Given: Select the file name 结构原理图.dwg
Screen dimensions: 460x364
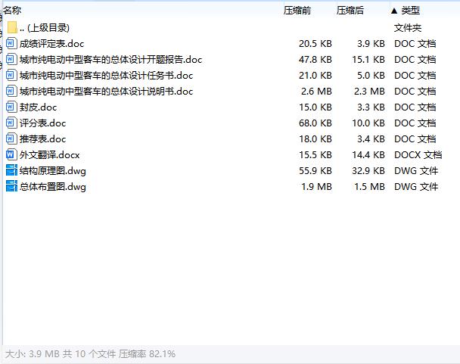Looking at the screenshot, I should pyautogui.click(x=53, y=171).
